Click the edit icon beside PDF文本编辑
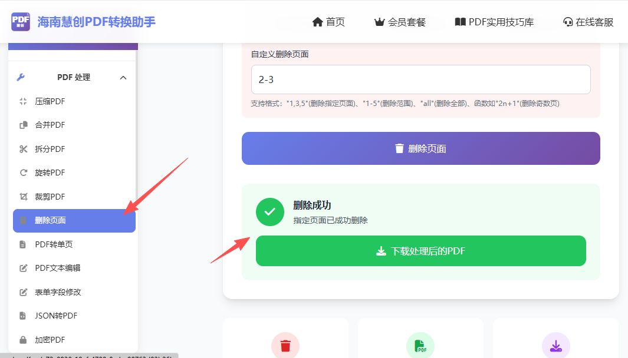628x358 pixels. [x=23, y=268]
